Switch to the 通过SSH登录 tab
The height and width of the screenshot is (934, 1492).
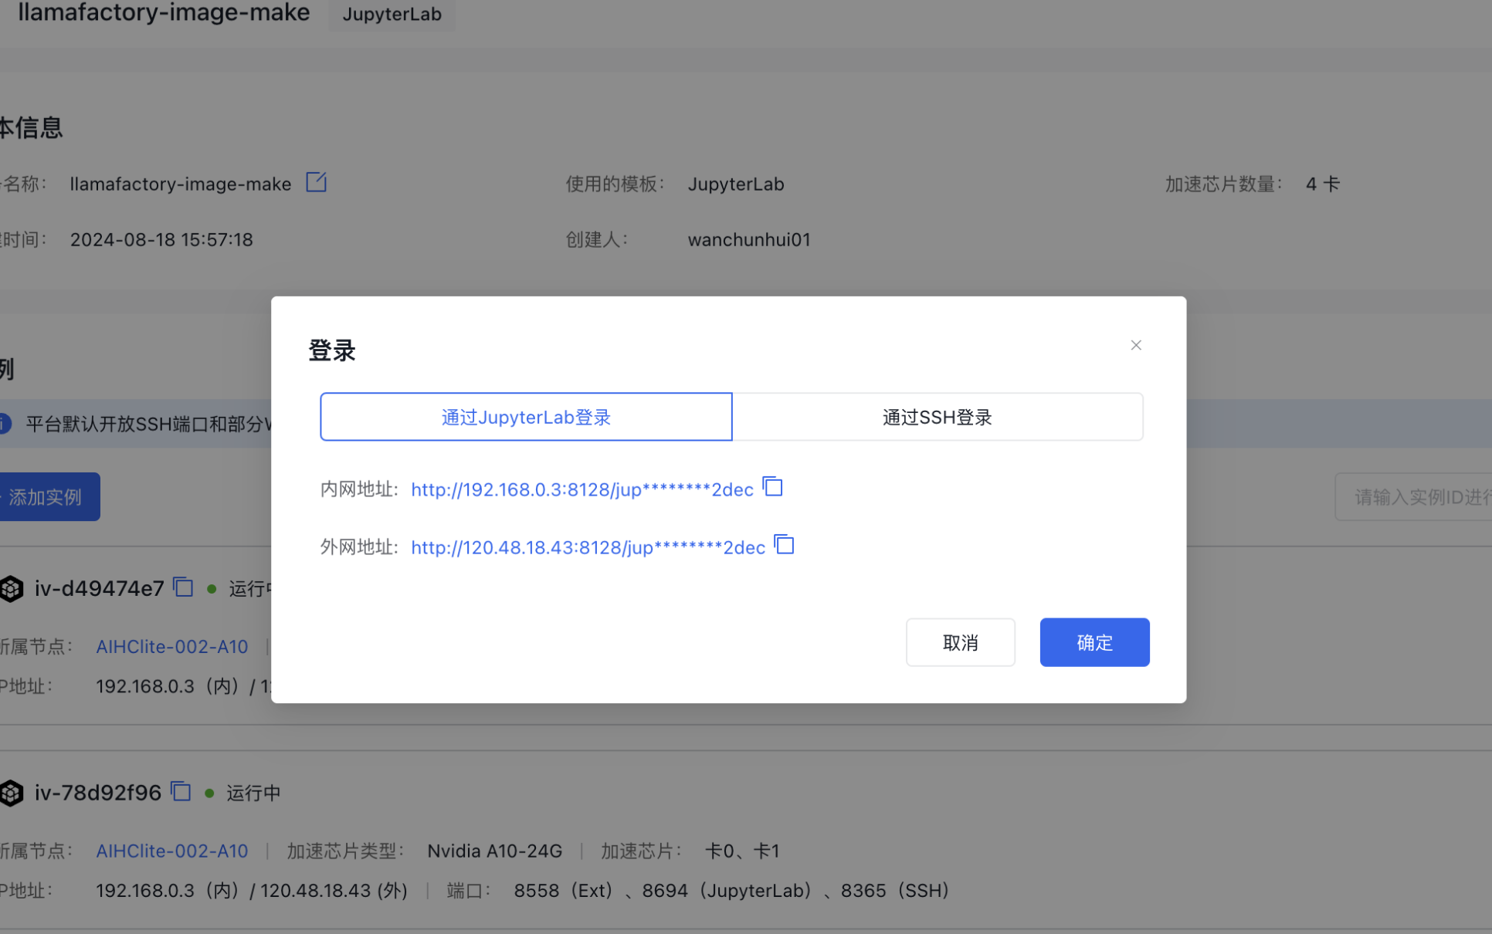point(938,417)
